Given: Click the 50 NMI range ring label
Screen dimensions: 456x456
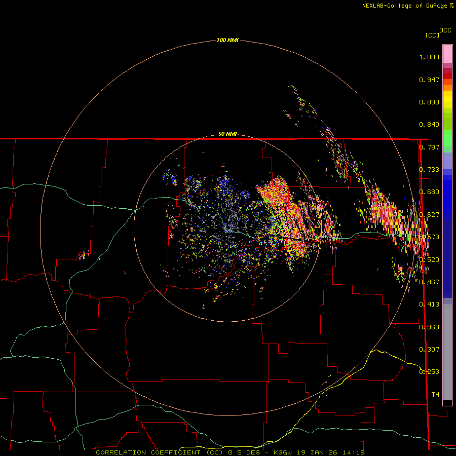Looking at the screenshot, I should [227, 134].
